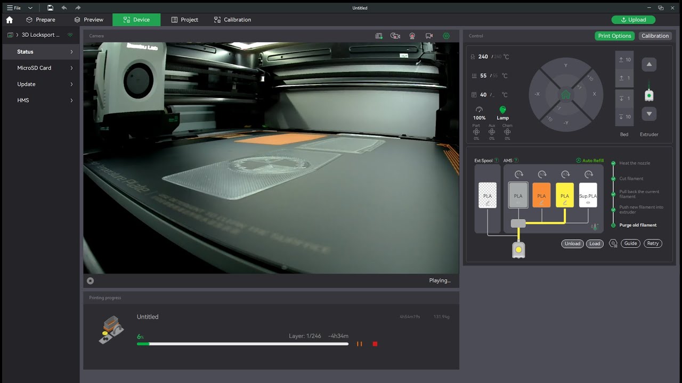
Task: Click the SD card status icon
Action: coord(379,36)
